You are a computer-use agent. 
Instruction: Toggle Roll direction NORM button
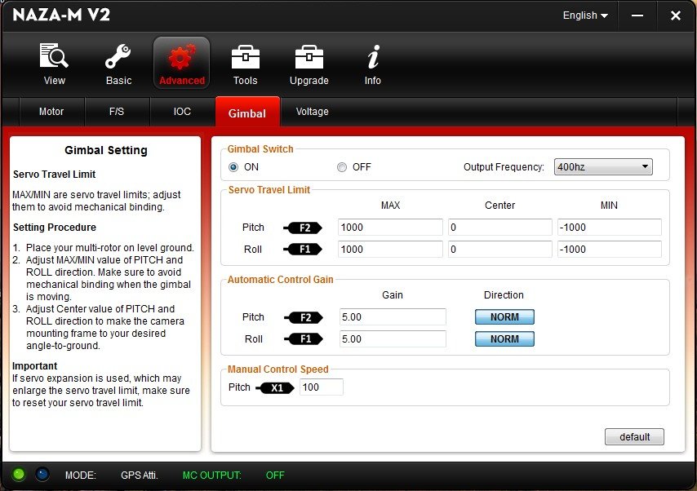tap(504, 339)
